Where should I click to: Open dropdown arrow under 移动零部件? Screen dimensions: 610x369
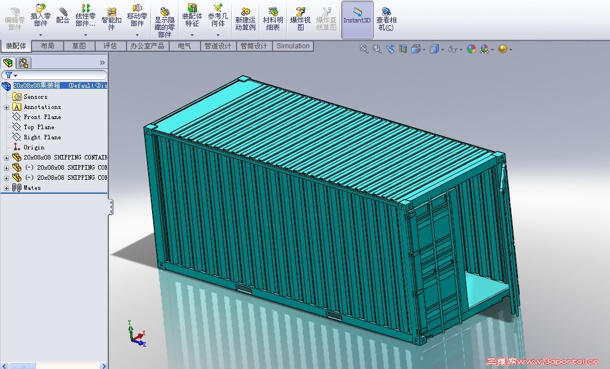pos(137,35)
